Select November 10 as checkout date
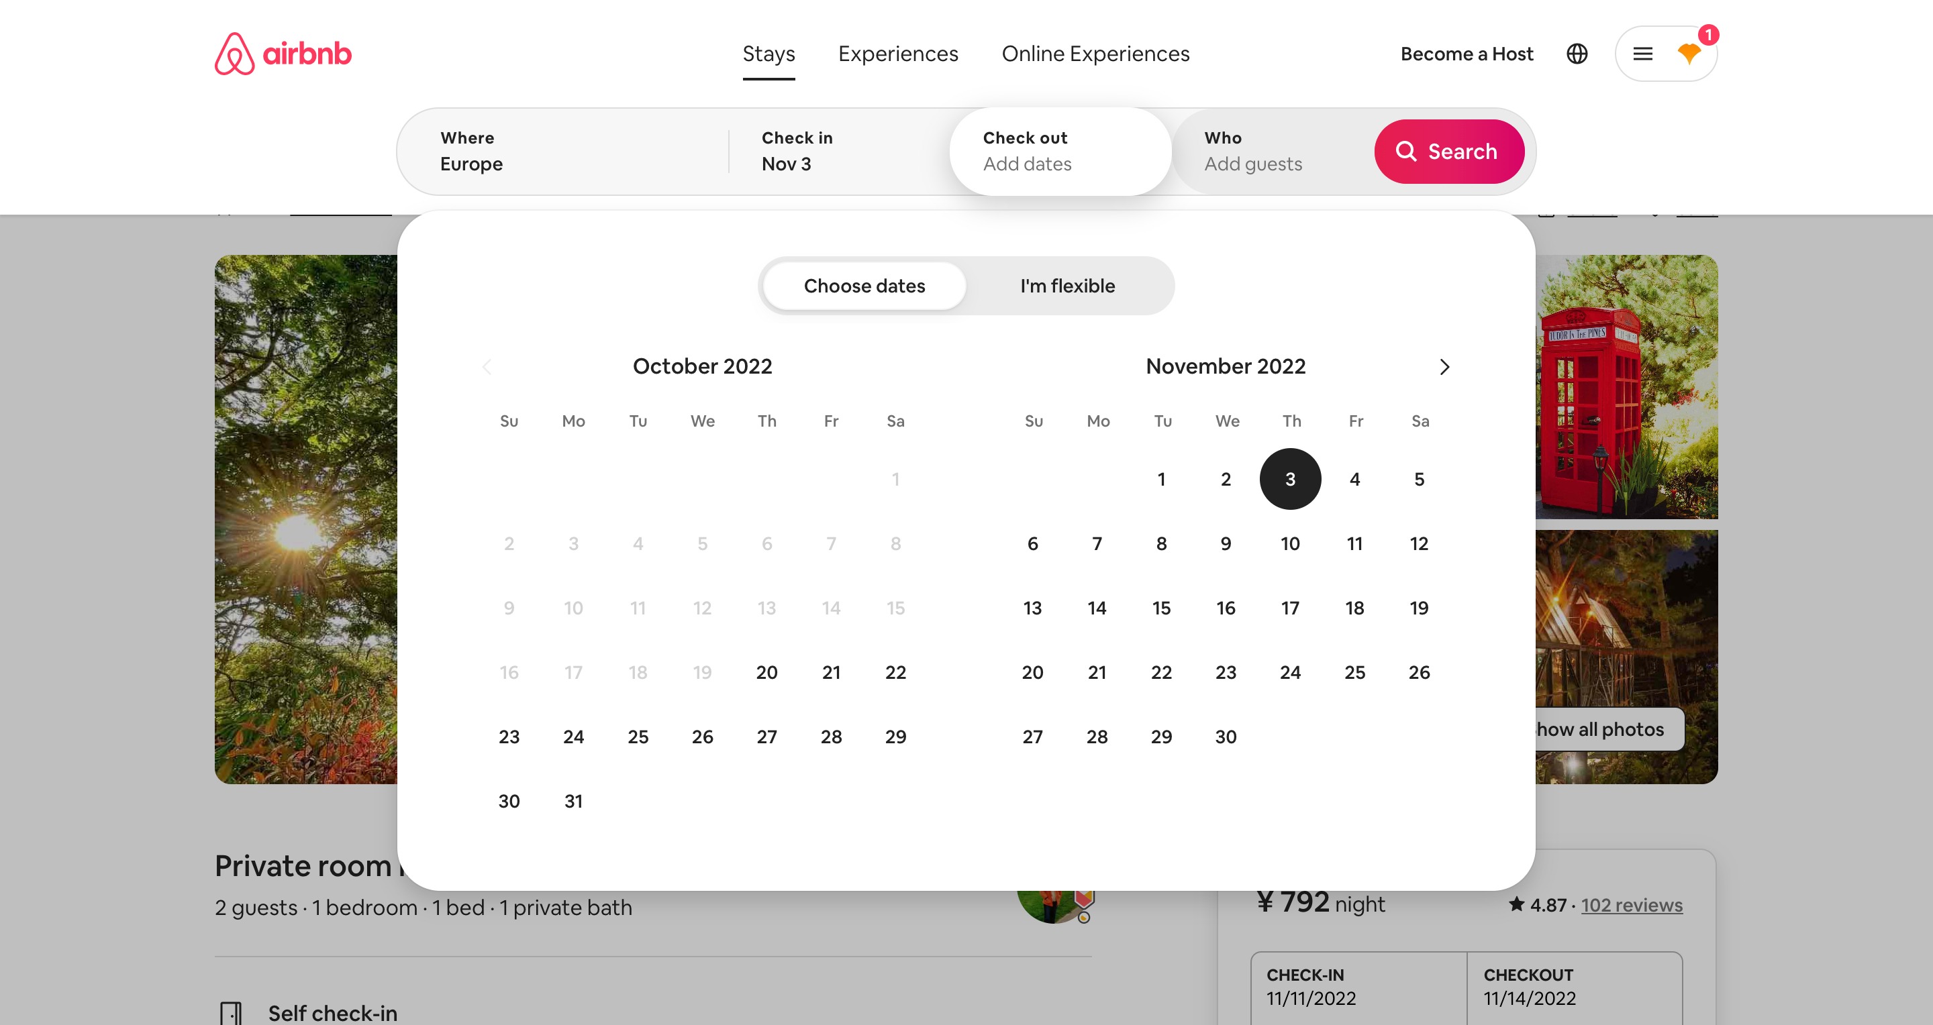This screenshot has width=1933, height=1025. coord(1290,543)
